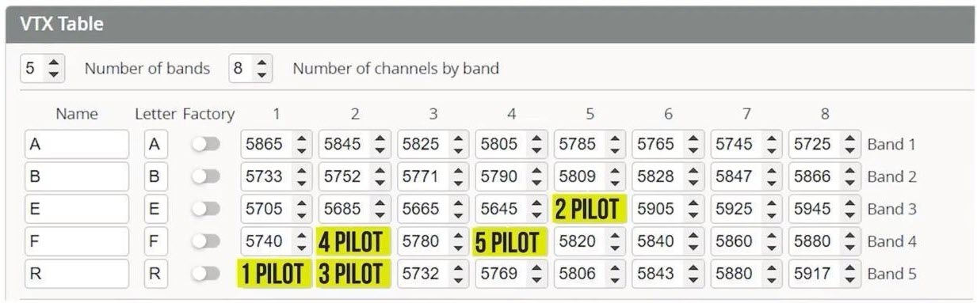Turn on Factory switch for band E
Viewport: 977px width, 303px height.
(x=205, y=209)
